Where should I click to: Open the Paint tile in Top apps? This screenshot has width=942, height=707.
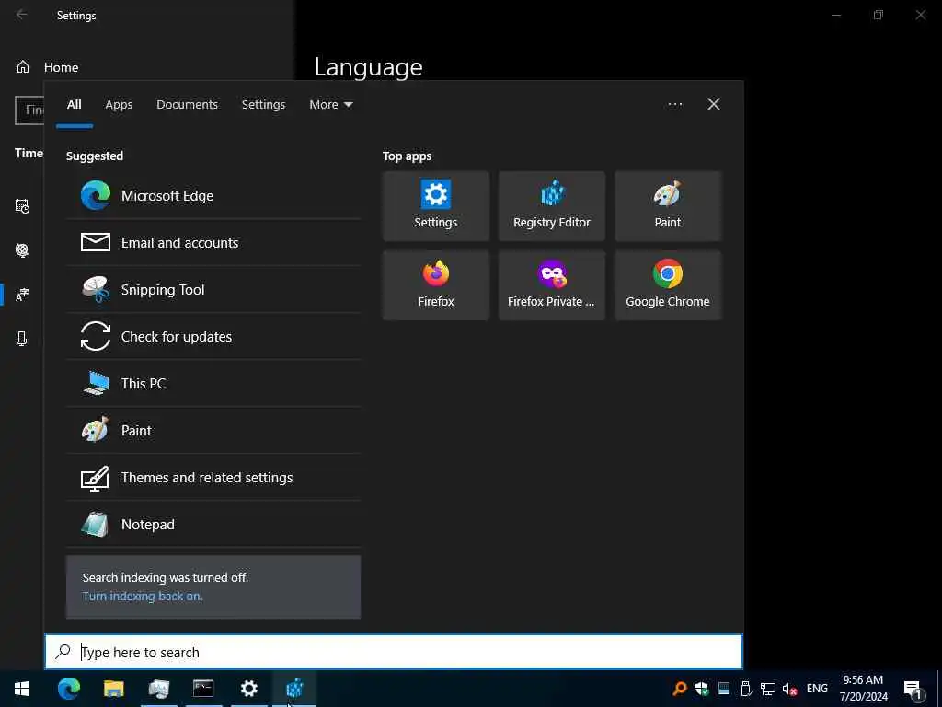668,206
